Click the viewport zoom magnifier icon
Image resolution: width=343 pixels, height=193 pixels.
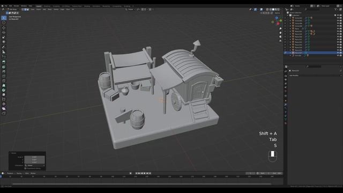280,28
